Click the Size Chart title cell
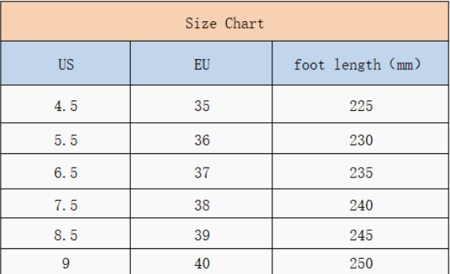The height and width of the screenshot is (274, 450). click(225, 21)
